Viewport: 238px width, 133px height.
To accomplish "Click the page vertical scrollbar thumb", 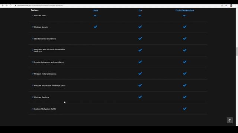I will pos(237,51).
